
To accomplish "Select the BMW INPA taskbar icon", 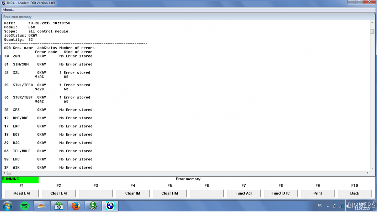I will [110, 206].
